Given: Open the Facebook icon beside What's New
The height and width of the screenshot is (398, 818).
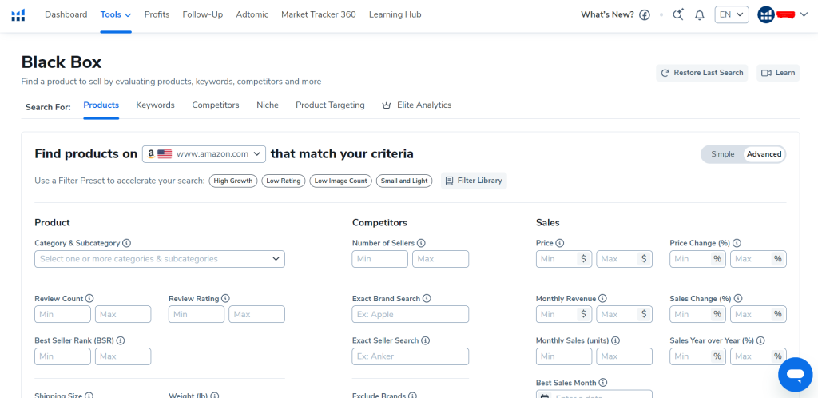Looking at the screenshot, I should [645, 15].
